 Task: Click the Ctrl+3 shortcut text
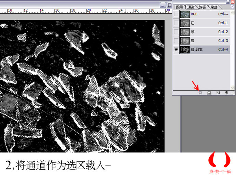point(223,41)
